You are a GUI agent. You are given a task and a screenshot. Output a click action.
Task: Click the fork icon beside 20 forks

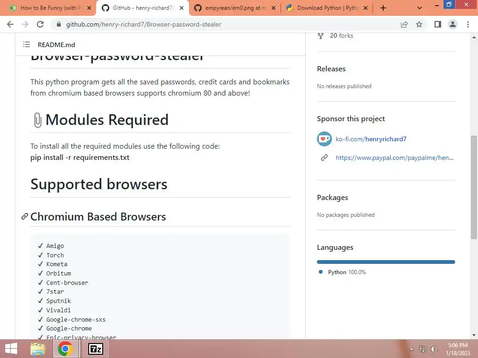coord(321,35)
